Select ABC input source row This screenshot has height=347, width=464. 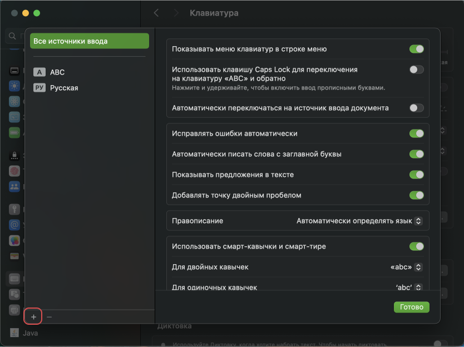click(x=90, y=72)
